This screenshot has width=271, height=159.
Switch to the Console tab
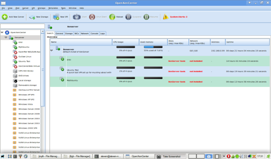[x=94, y=34]
